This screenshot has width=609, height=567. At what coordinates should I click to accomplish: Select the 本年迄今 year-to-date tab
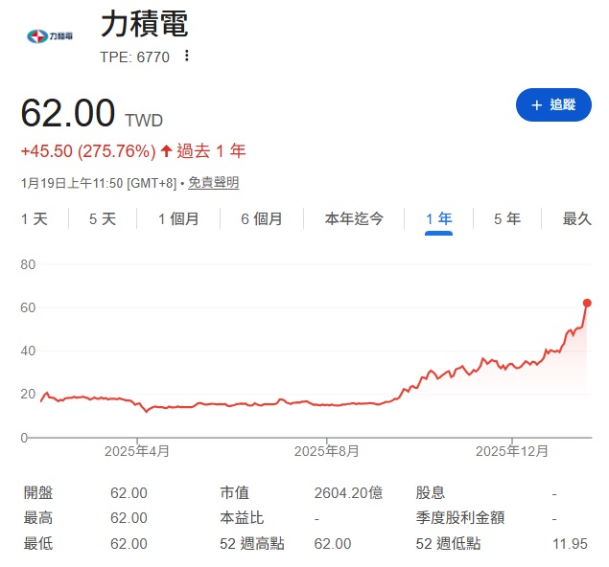(354, 218)
